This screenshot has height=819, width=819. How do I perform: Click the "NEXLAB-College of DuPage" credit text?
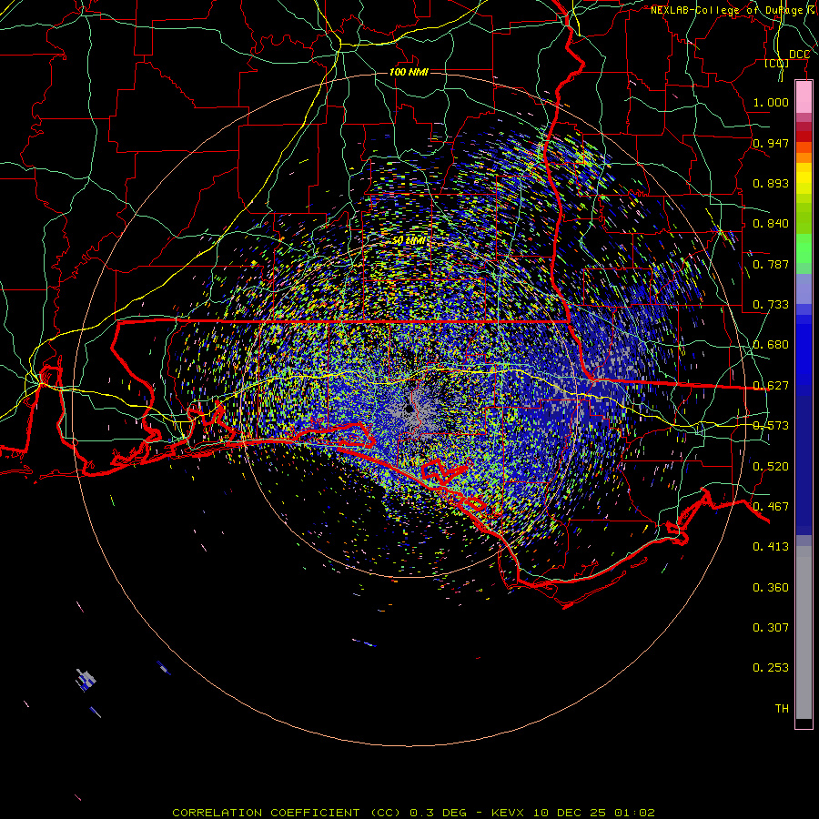(x=726, y=10)
